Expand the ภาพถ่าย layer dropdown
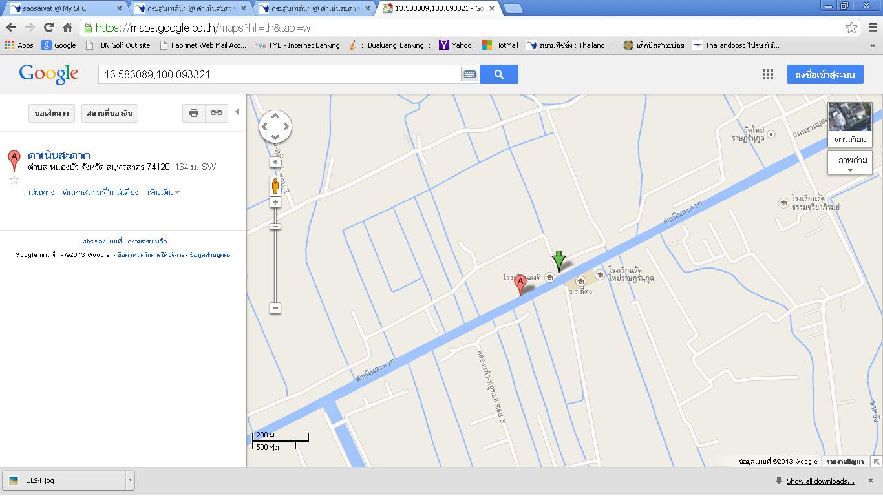The height and width of the screenshot is (496, 883). click(x=850, y=163)
